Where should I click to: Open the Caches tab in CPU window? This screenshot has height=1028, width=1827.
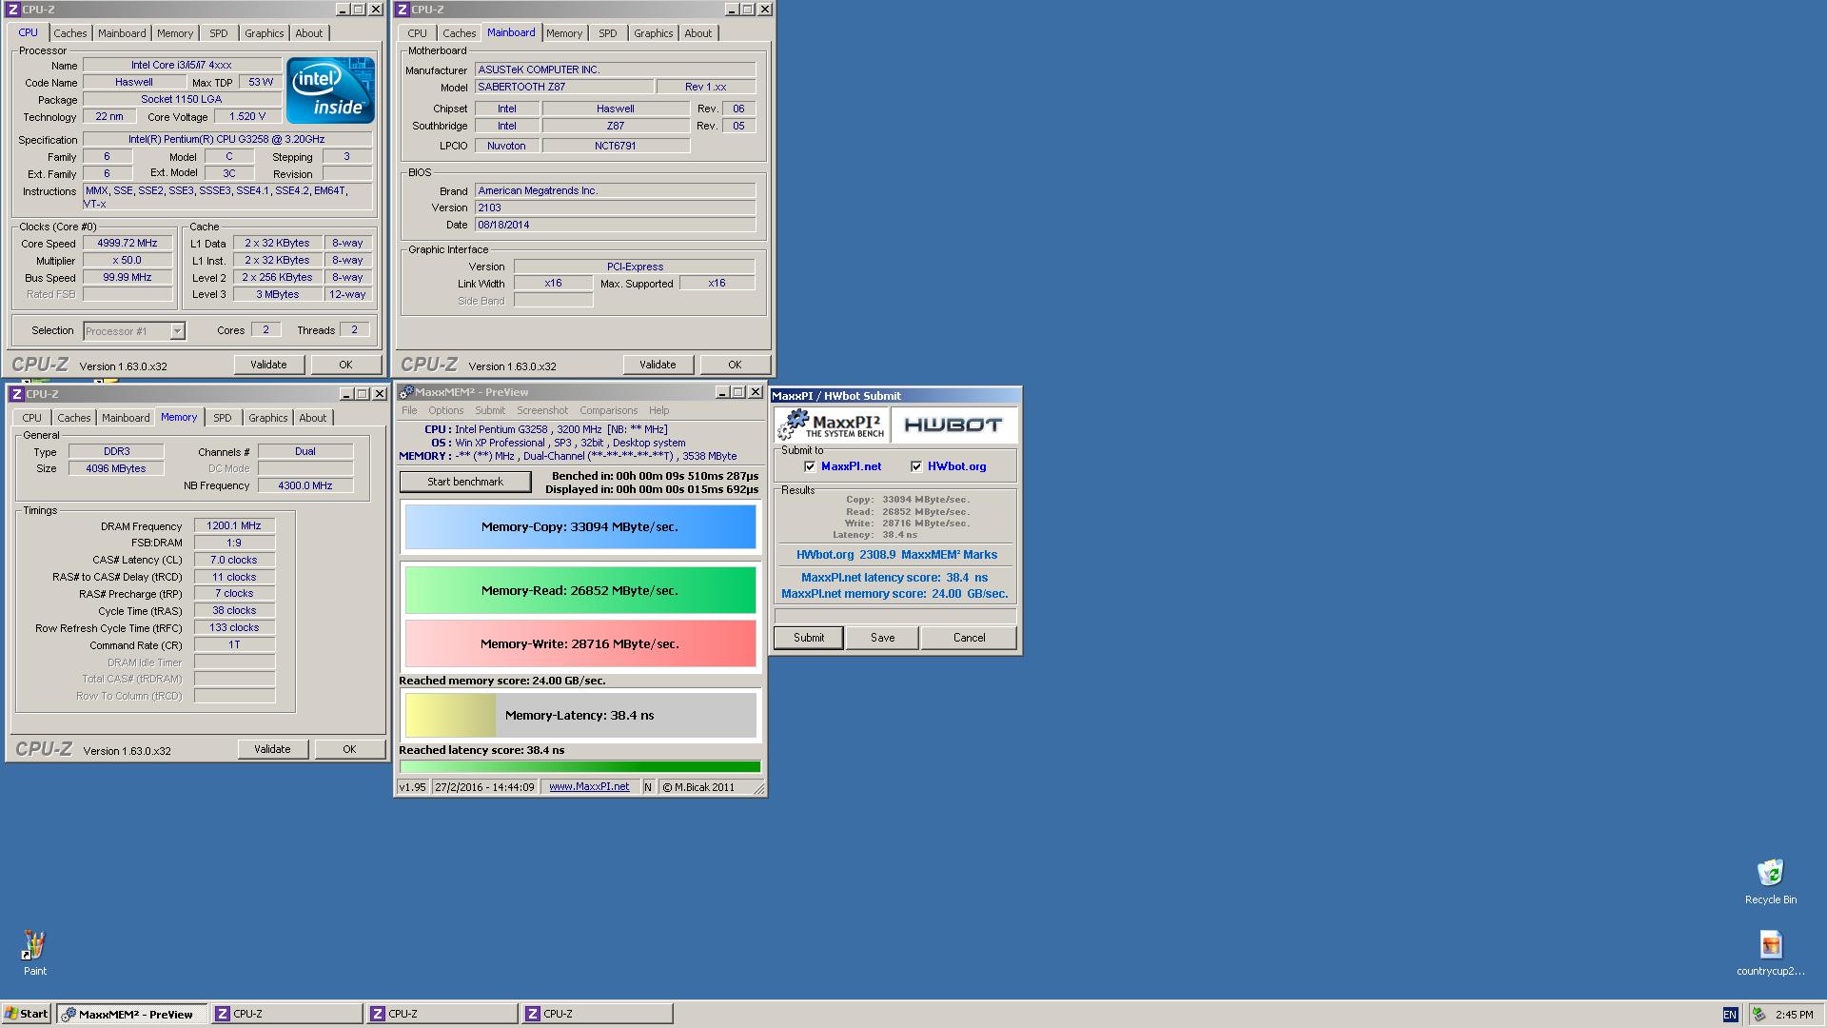(x=69, y=33)
